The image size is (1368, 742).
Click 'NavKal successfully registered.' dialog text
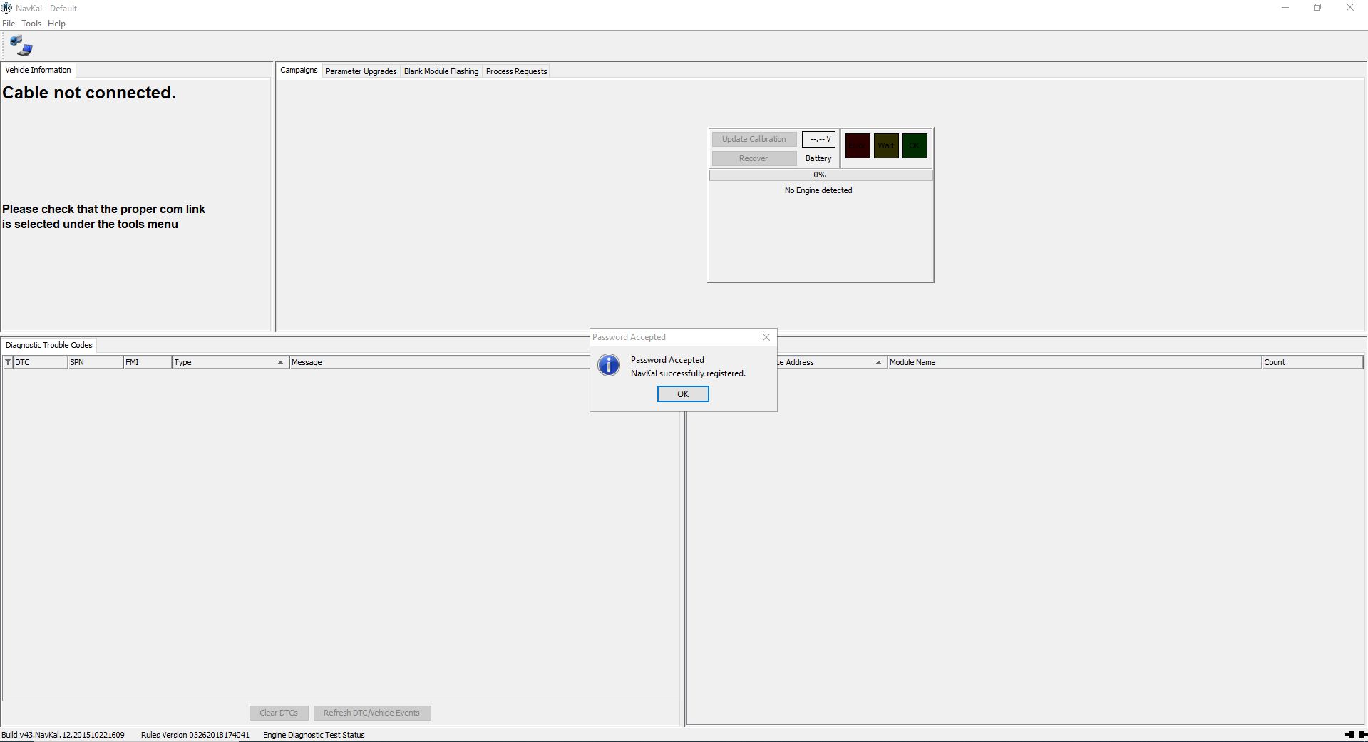coord(688,373)
